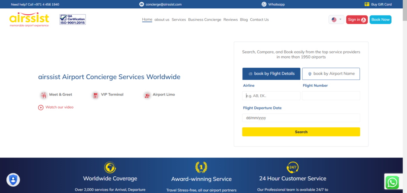Open the Contact Us menu item
Viewport: 407px width, 193px height.
[x=259, y=20]
